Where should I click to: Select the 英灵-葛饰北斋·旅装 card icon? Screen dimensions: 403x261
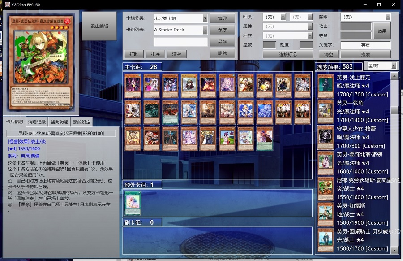pos(326,163)
